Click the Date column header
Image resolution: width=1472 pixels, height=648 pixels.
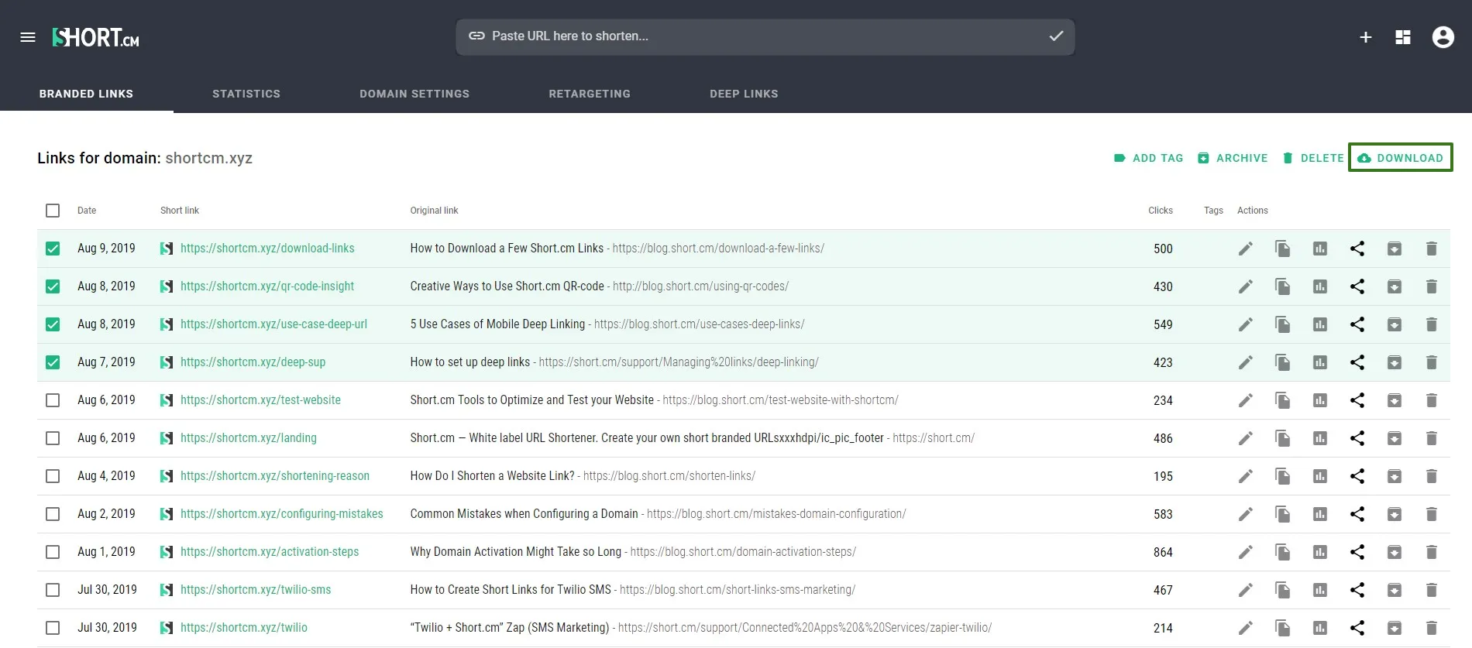(x=87, y=211)
